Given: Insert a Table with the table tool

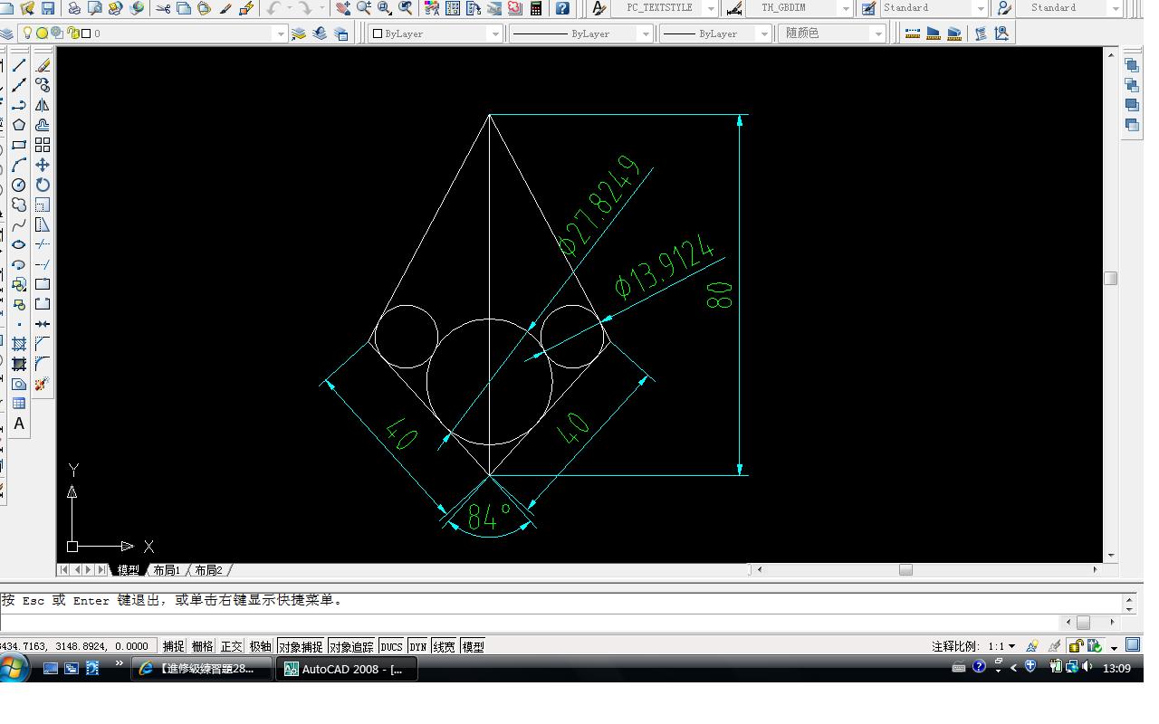Looking at the screenshot, I should click(19, 404).
